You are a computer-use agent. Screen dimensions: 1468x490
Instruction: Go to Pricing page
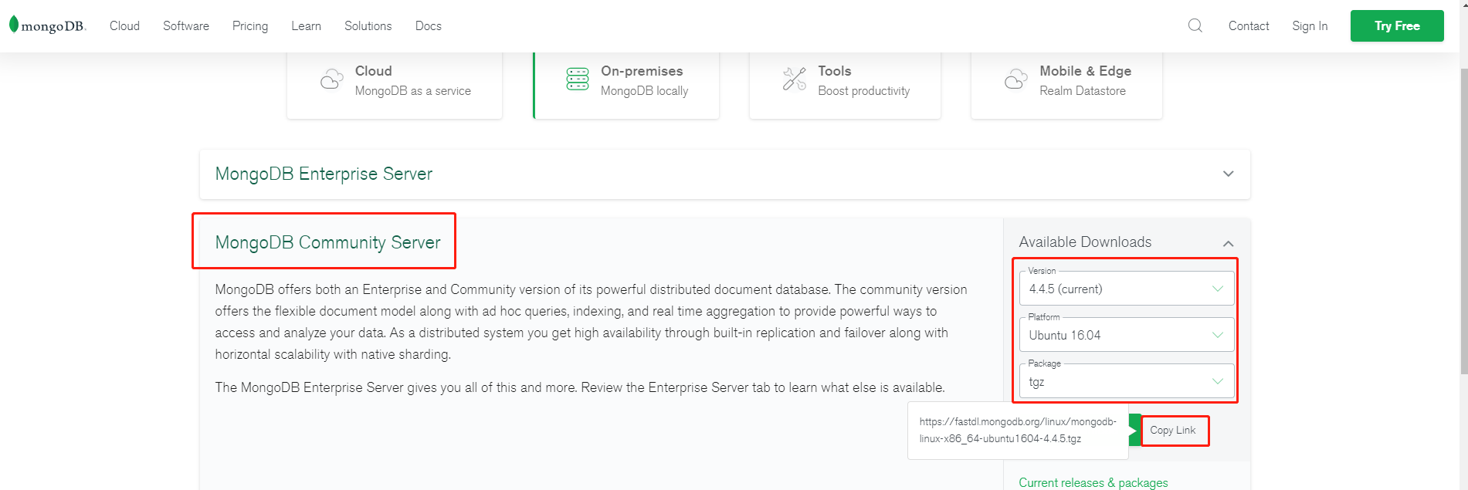coord(250,25)
